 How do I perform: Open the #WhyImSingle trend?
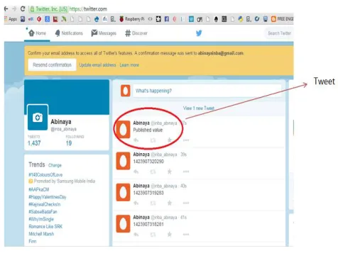[41, 219]
